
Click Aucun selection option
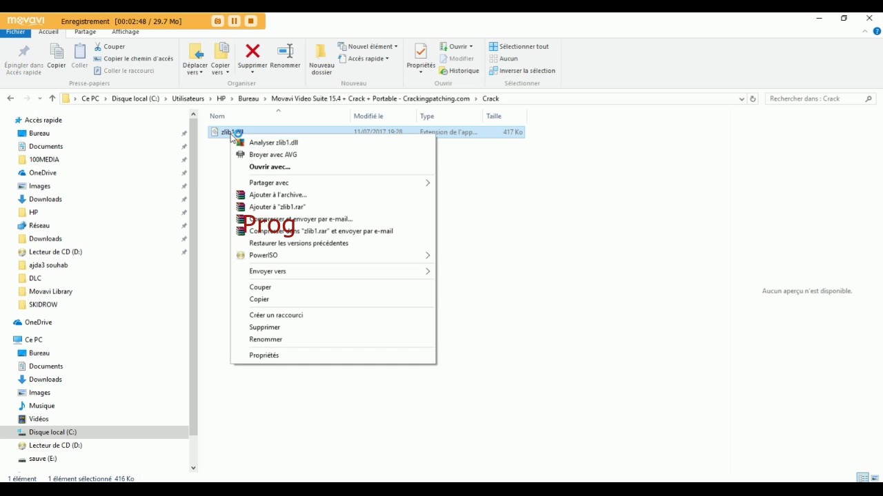pyautogui.click(x=504, y=59)
